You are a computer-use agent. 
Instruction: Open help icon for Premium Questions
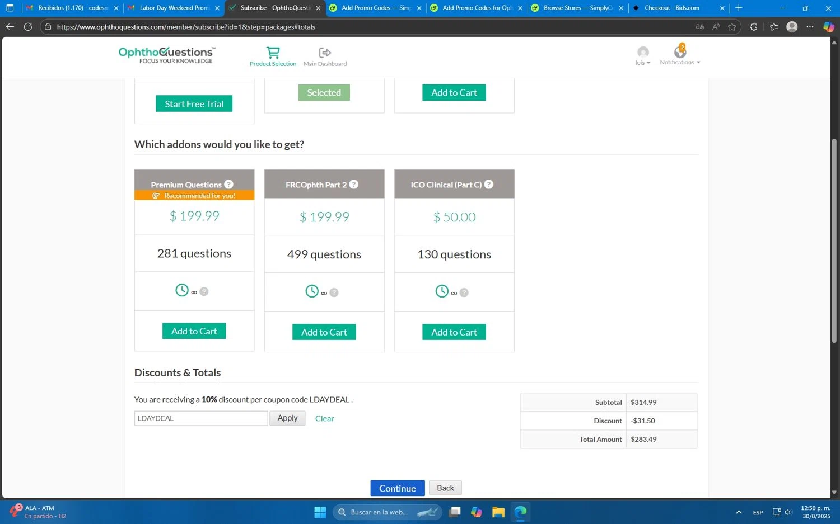229,185
